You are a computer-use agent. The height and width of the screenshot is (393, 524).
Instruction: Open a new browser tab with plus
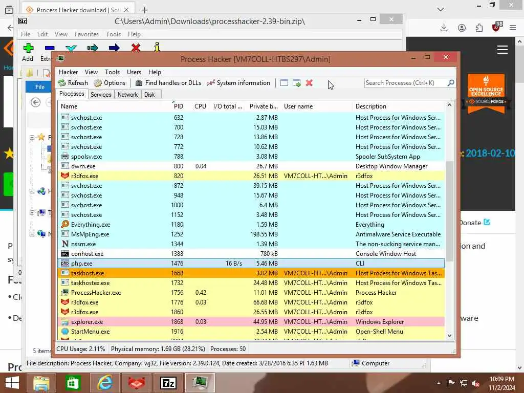pos(144,10)
